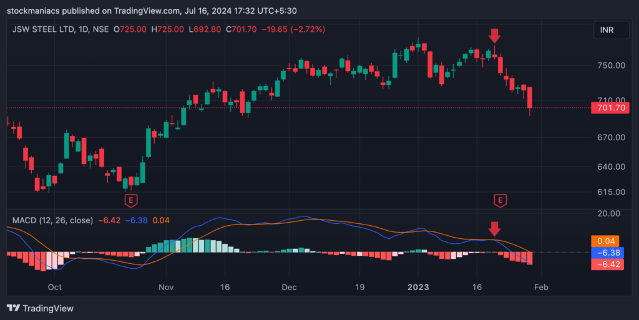The image size is (639, 320).
Task: Click the Feb date axis label
Action: click(541, 287)
